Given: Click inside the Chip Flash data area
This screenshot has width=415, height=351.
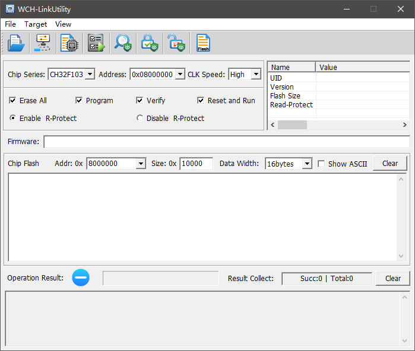Looking at the screenshot, I should tap(202, 217).
